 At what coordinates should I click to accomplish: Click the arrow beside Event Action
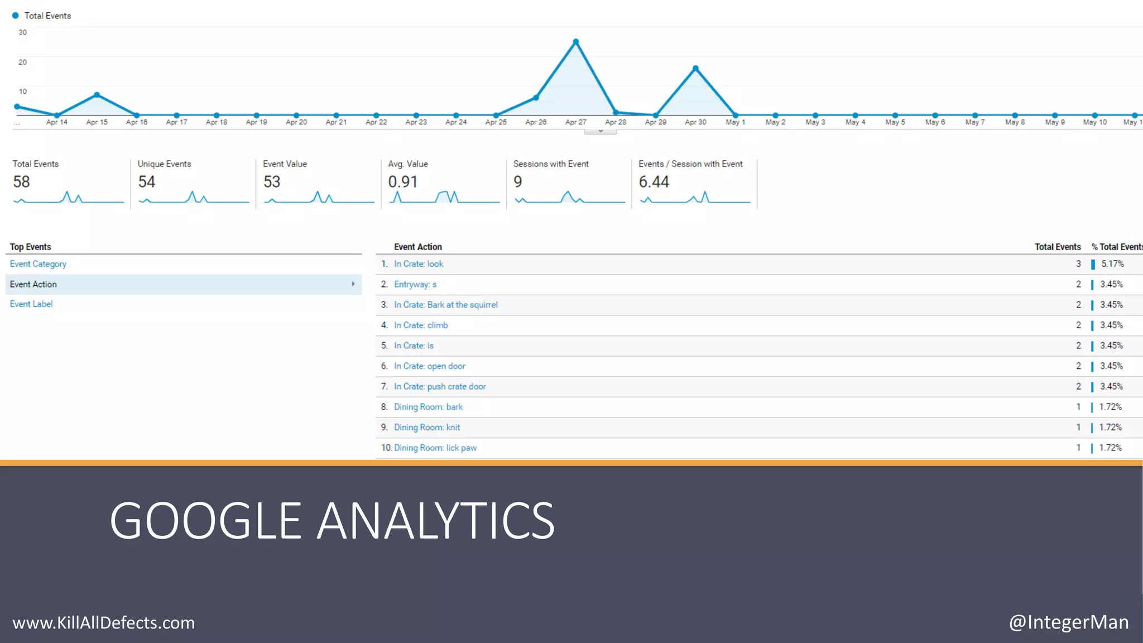(353, 284)
